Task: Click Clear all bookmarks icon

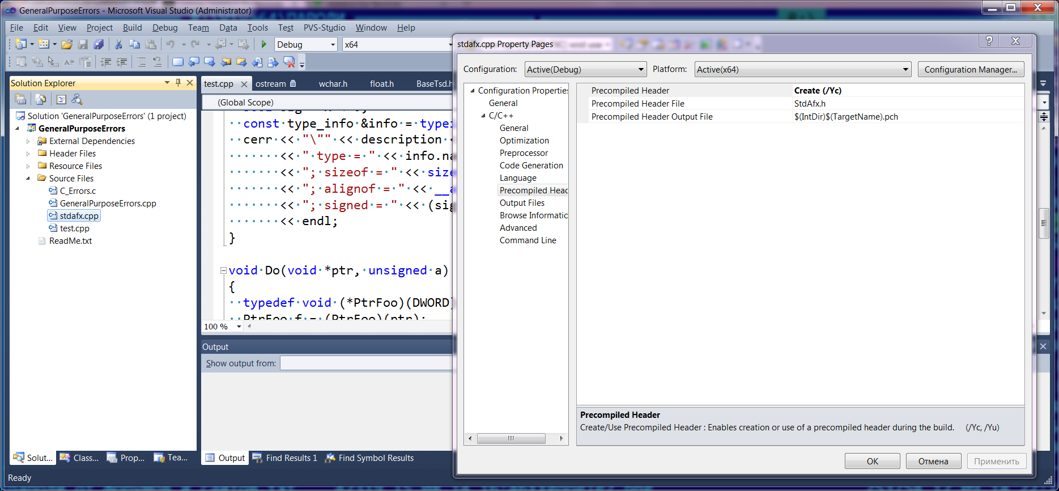Action: pos(289,62)
